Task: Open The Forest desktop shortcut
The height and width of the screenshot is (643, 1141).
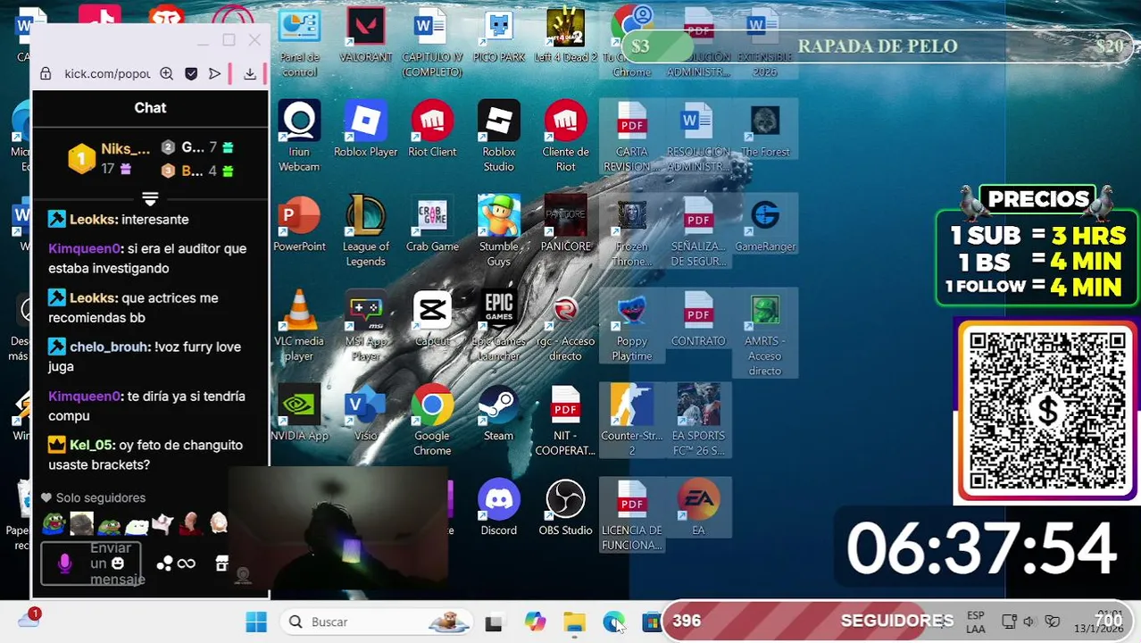Action: tap(765, 129)
